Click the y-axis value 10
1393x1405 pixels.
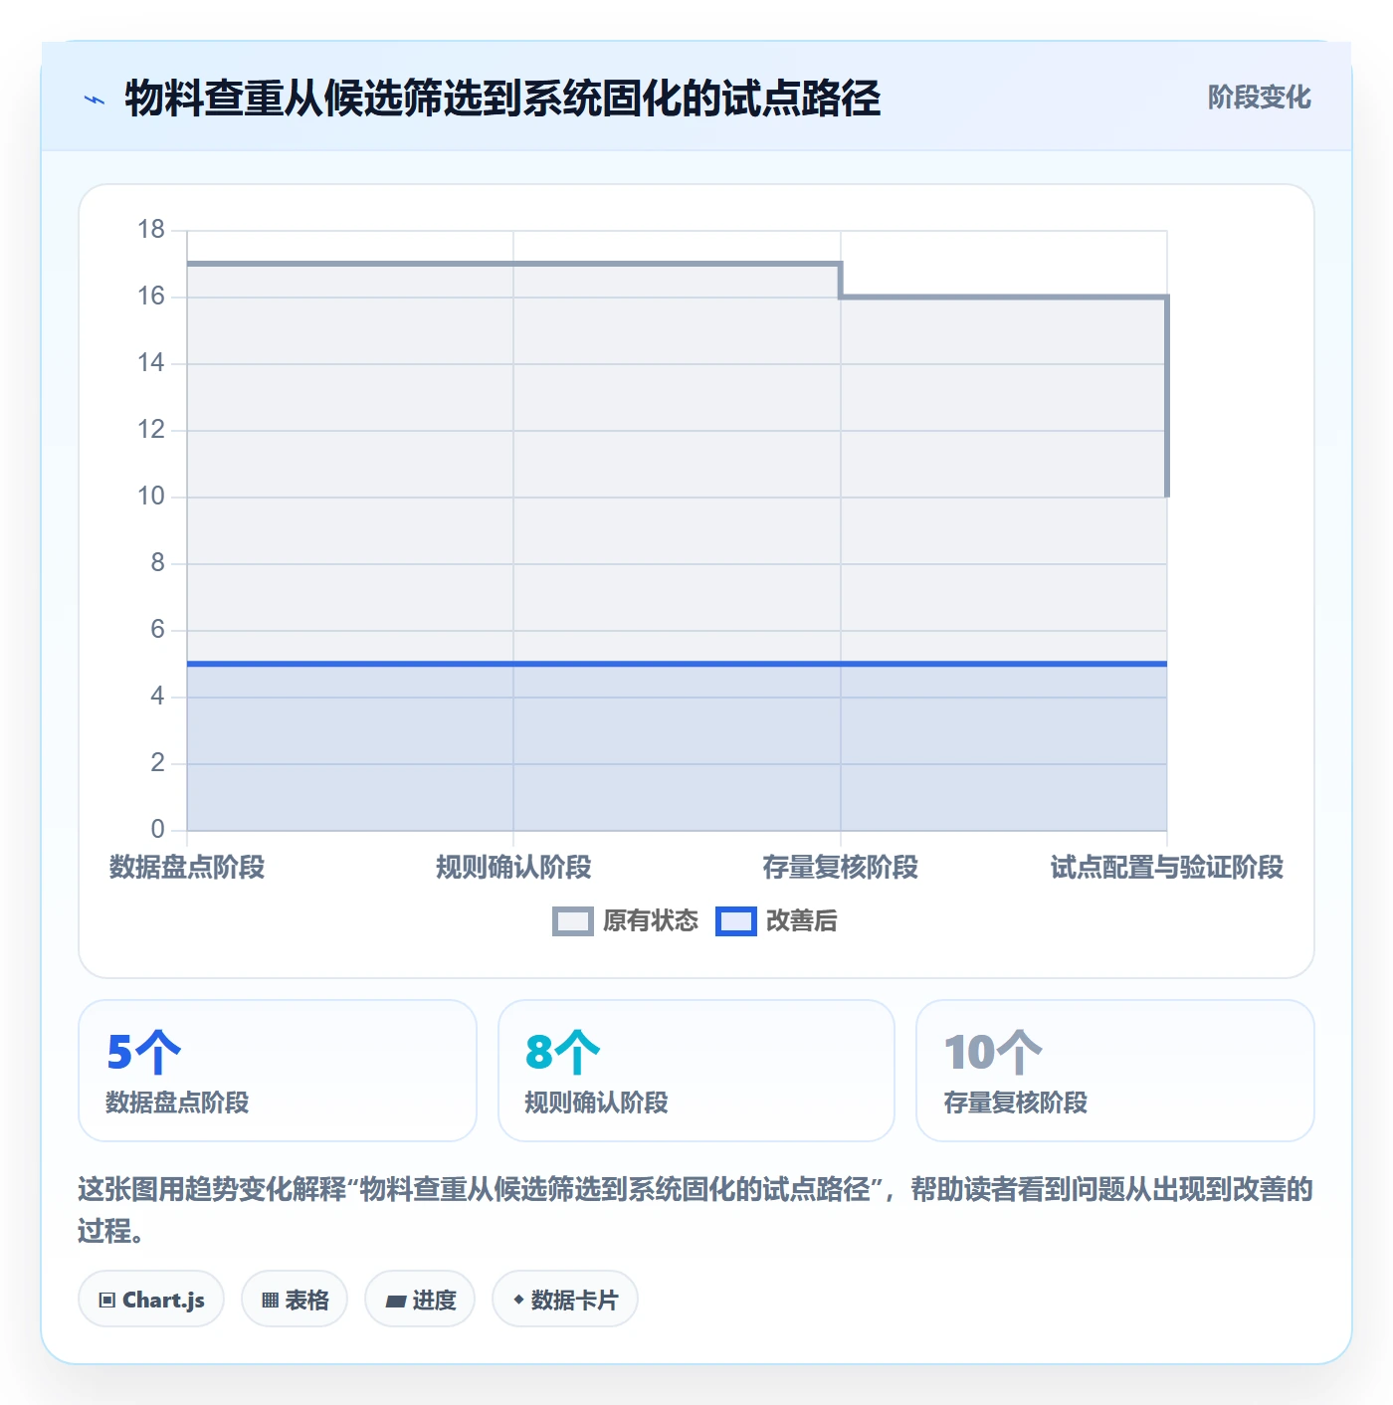point(151,496)
